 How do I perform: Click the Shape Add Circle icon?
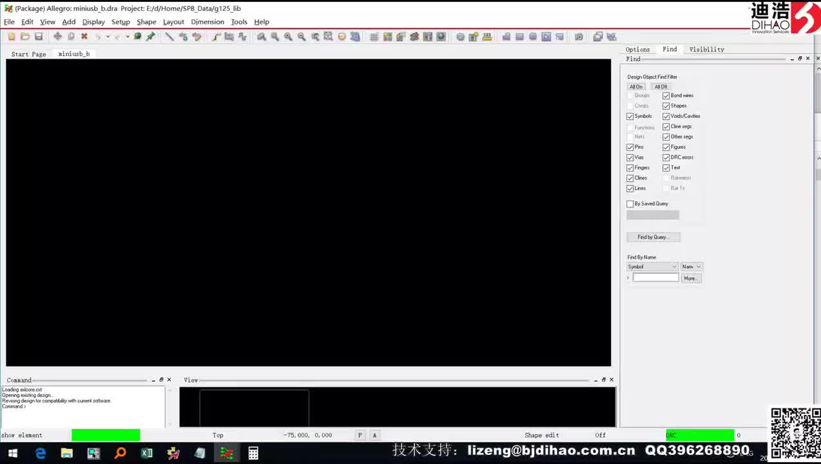pyautogui.click(x=533, y=37)
